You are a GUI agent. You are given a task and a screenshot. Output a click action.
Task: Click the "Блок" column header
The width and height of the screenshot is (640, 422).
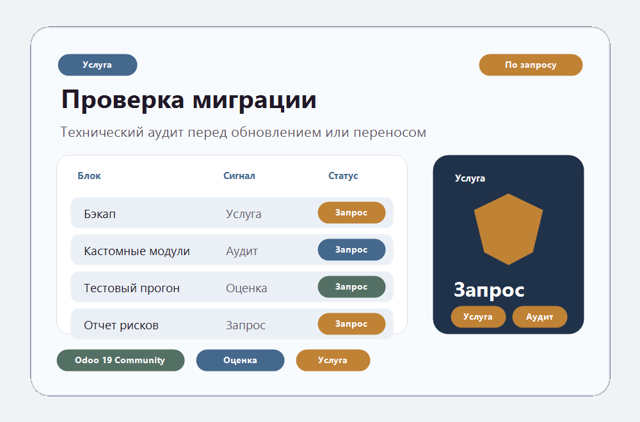point(89,176)
